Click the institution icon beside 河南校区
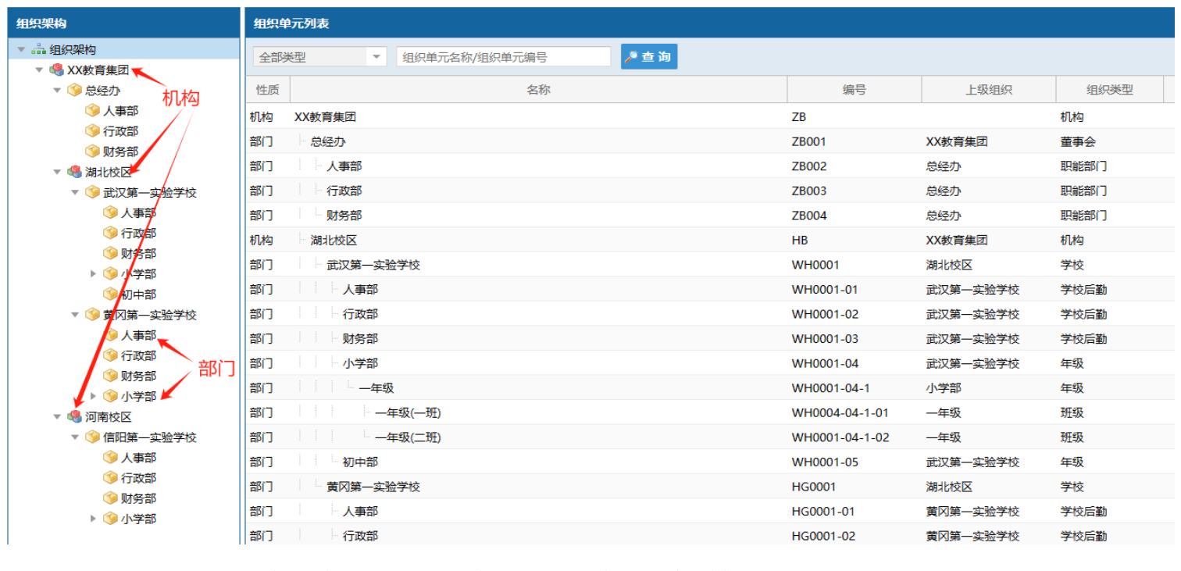 pos(74,416)
